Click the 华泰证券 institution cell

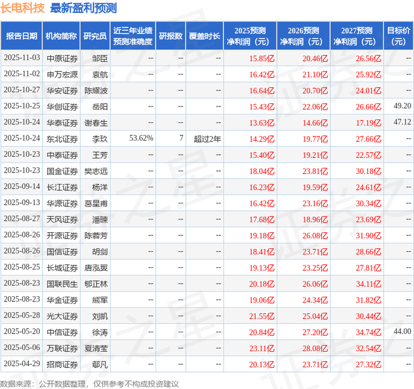[62, 123]
